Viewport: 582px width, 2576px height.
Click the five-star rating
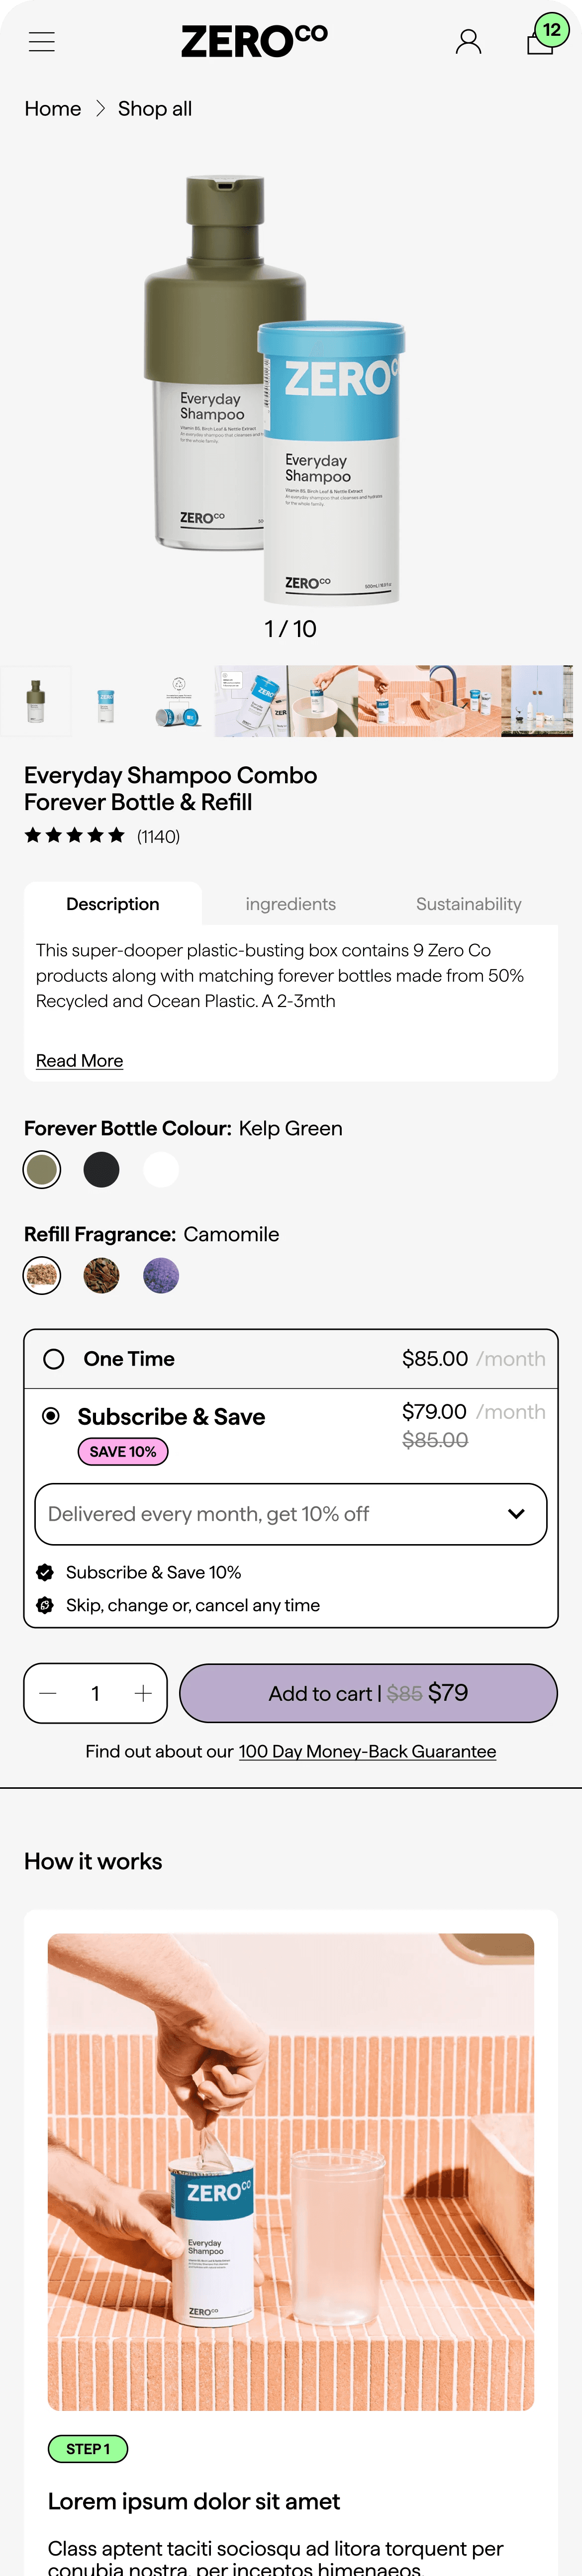pos(74,835)
